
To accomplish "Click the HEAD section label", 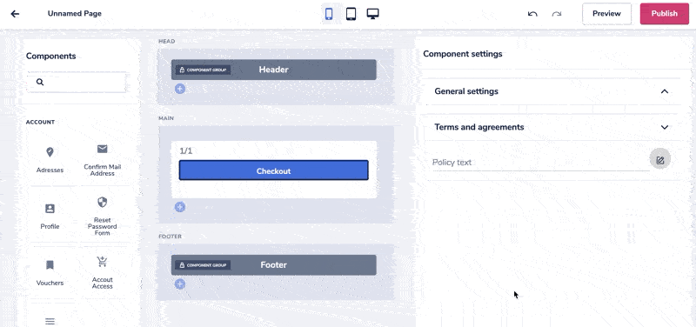I will pos(167,41).
